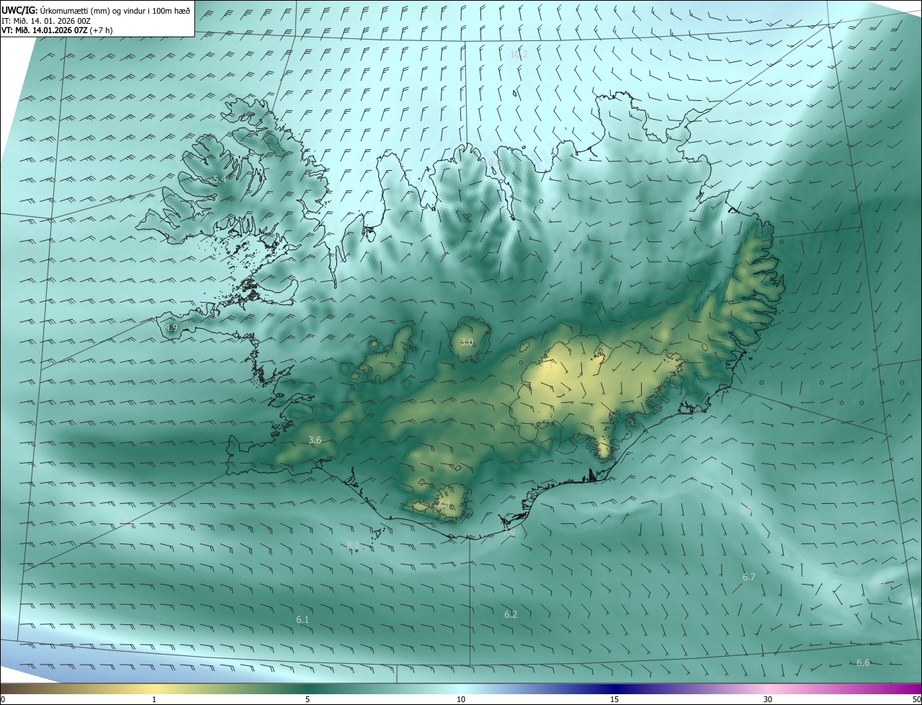This screenshot has width=922, height=705.
Task: Click the 8.1 value offshore southwest
Action: pos(353,546)
